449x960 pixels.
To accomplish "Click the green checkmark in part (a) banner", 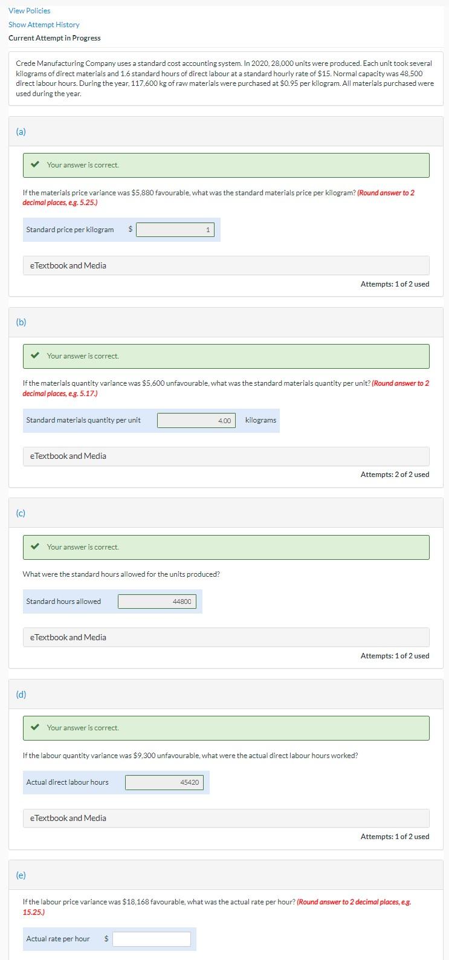I will pos(36,164).
